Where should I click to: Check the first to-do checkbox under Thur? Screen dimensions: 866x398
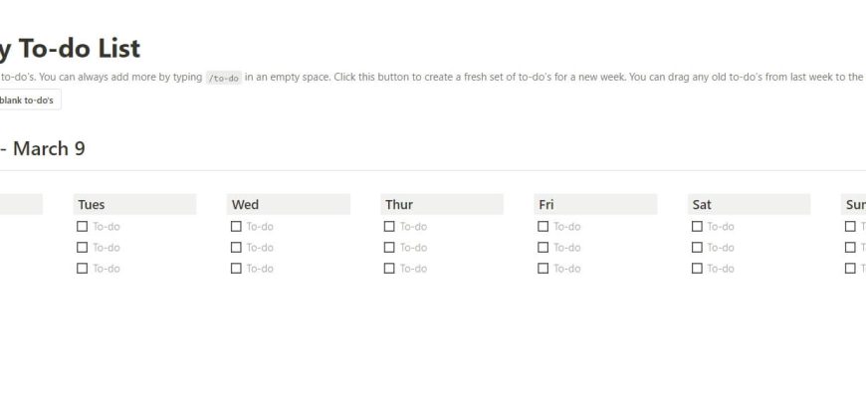tap(389, 226)
